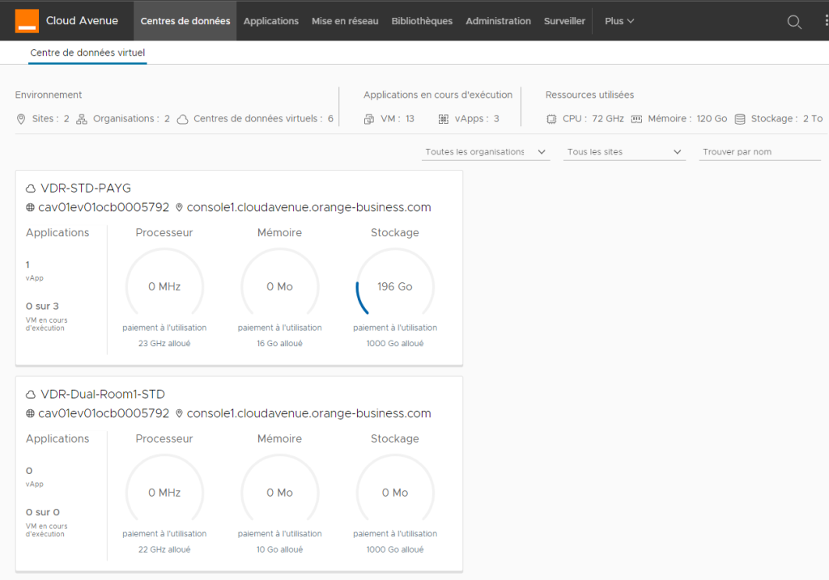The image size is (829, 580).
Task: Click "0 sur 0" running VM count
Action: pos(43,512)
